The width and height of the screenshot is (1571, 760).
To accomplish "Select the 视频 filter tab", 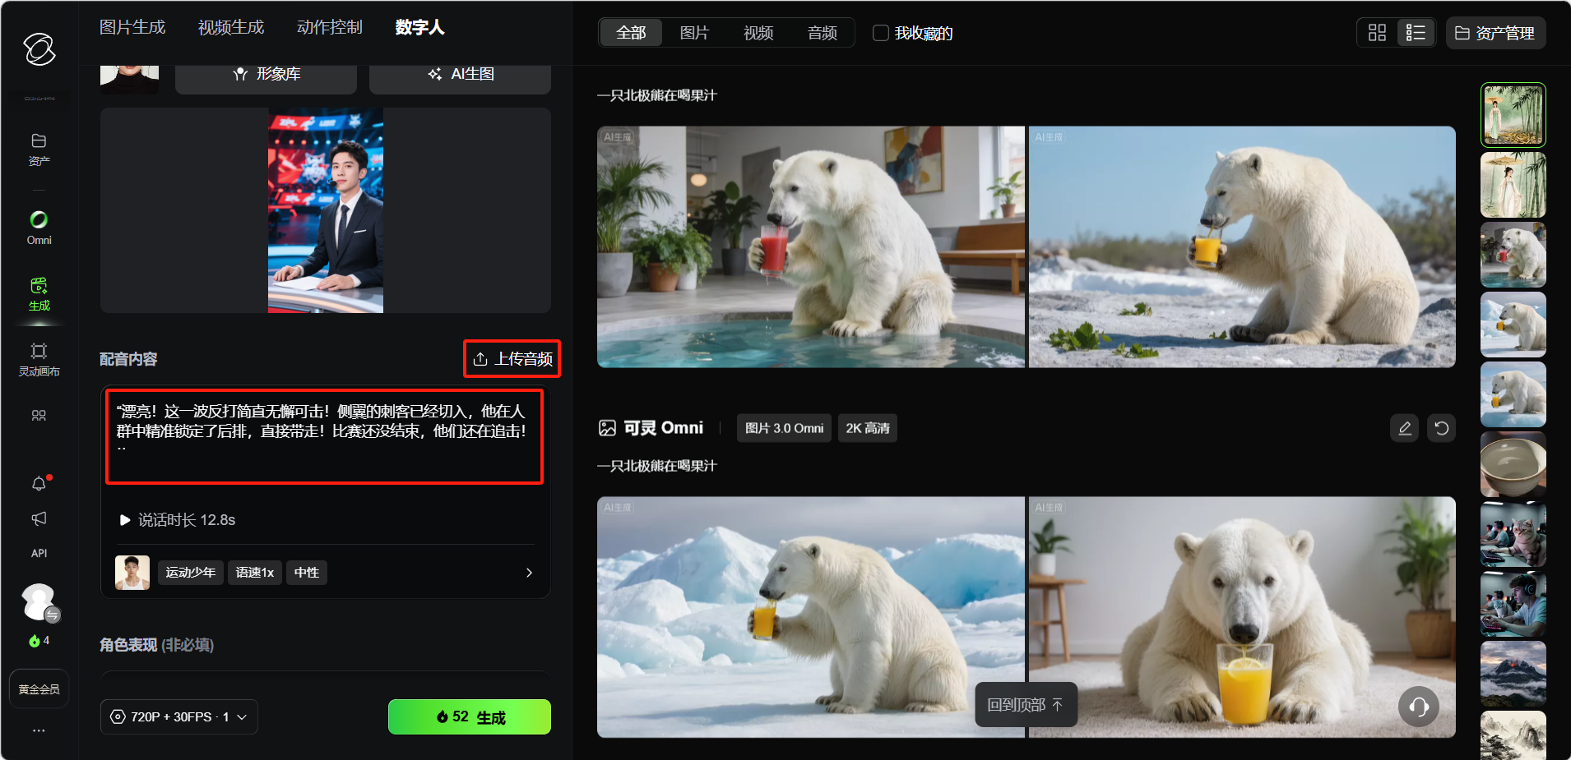I will click(758, 33).
